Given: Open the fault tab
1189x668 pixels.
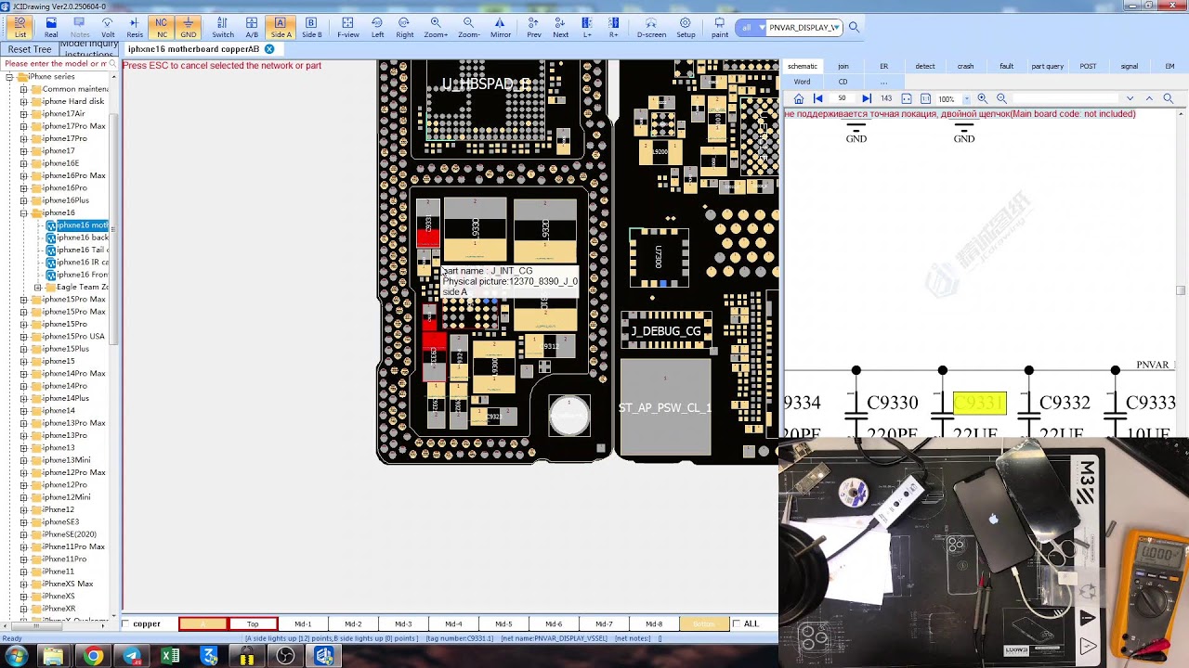Looking at the screenshot, I should tap(1006, 66).
